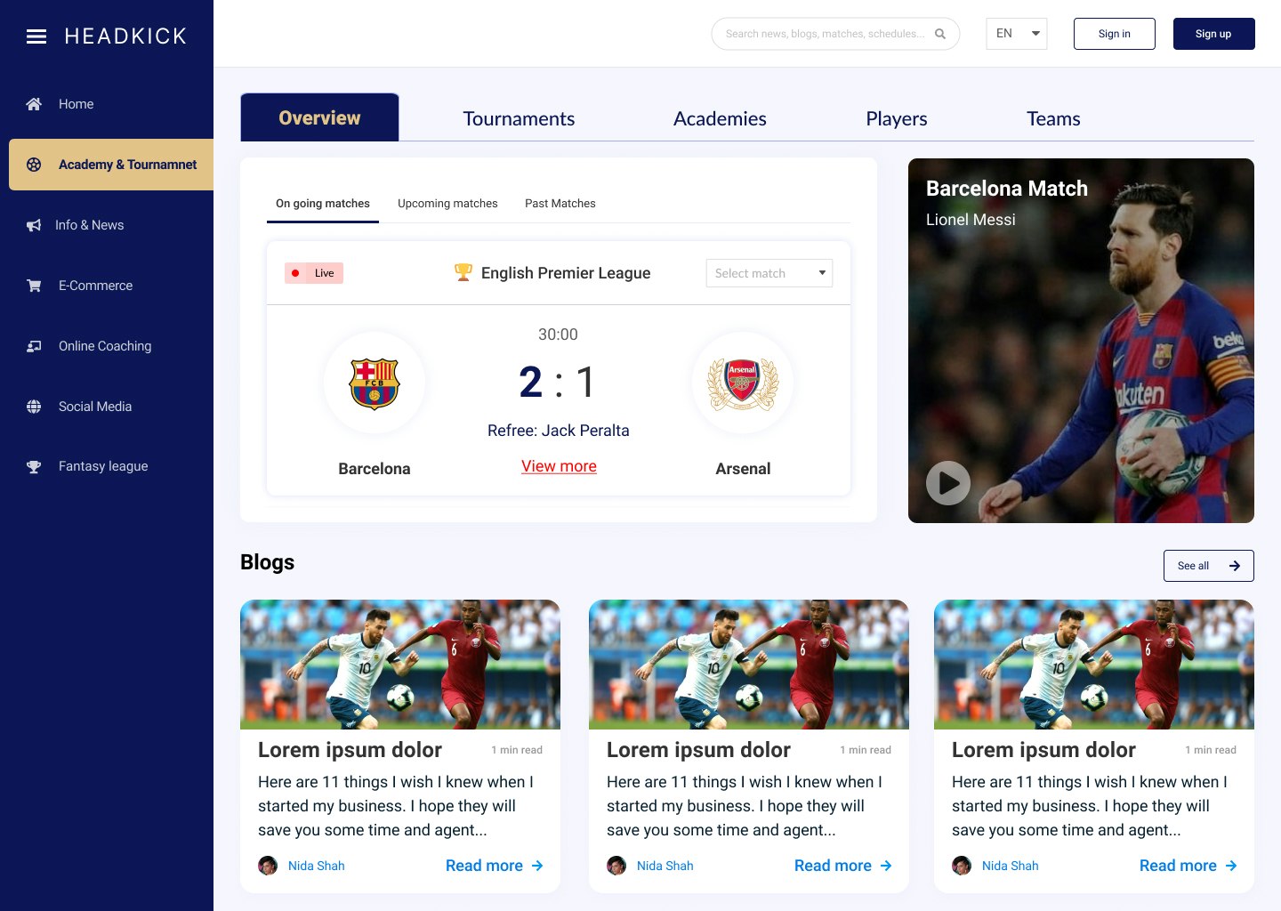Click the Nida Shah name on first blog

point(316,866)
